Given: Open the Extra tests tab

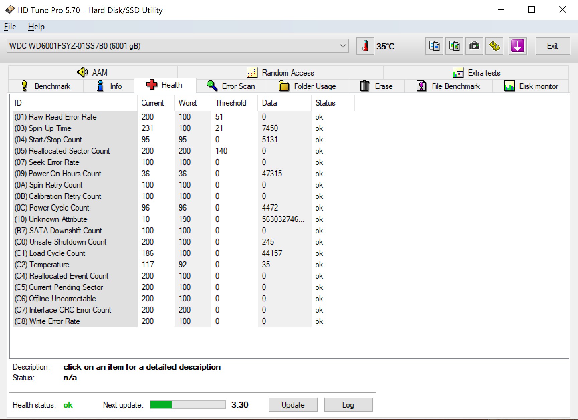Looking at the screenshot, I should pyautogui.click(x=476, y=73).
